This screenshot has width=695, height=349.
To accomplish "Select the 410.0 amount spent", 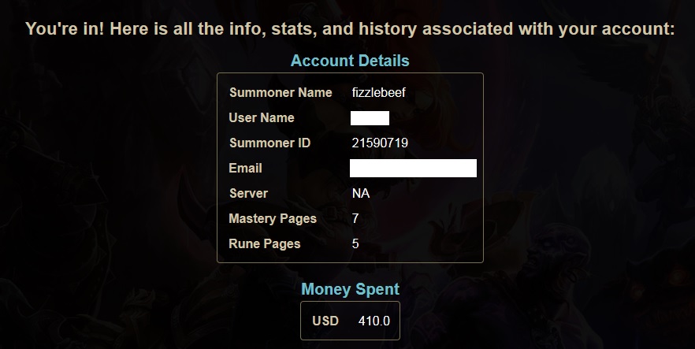I will (x=374, y=321).
